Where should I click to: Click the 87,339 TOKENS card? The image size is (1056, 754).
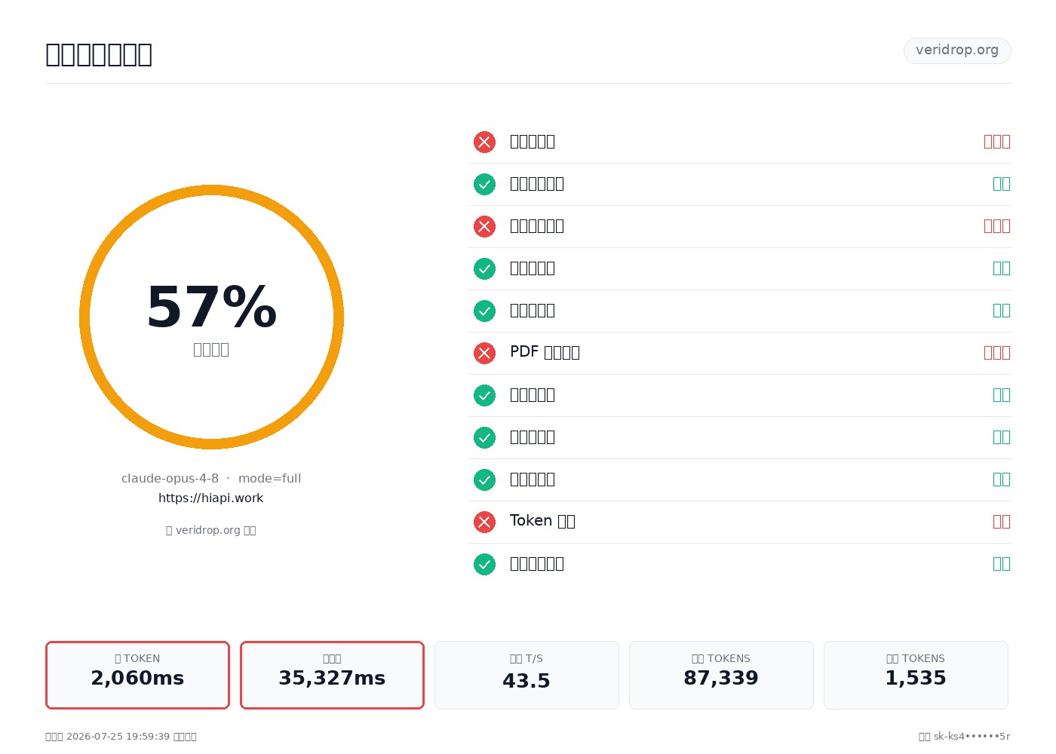[721, 675]
